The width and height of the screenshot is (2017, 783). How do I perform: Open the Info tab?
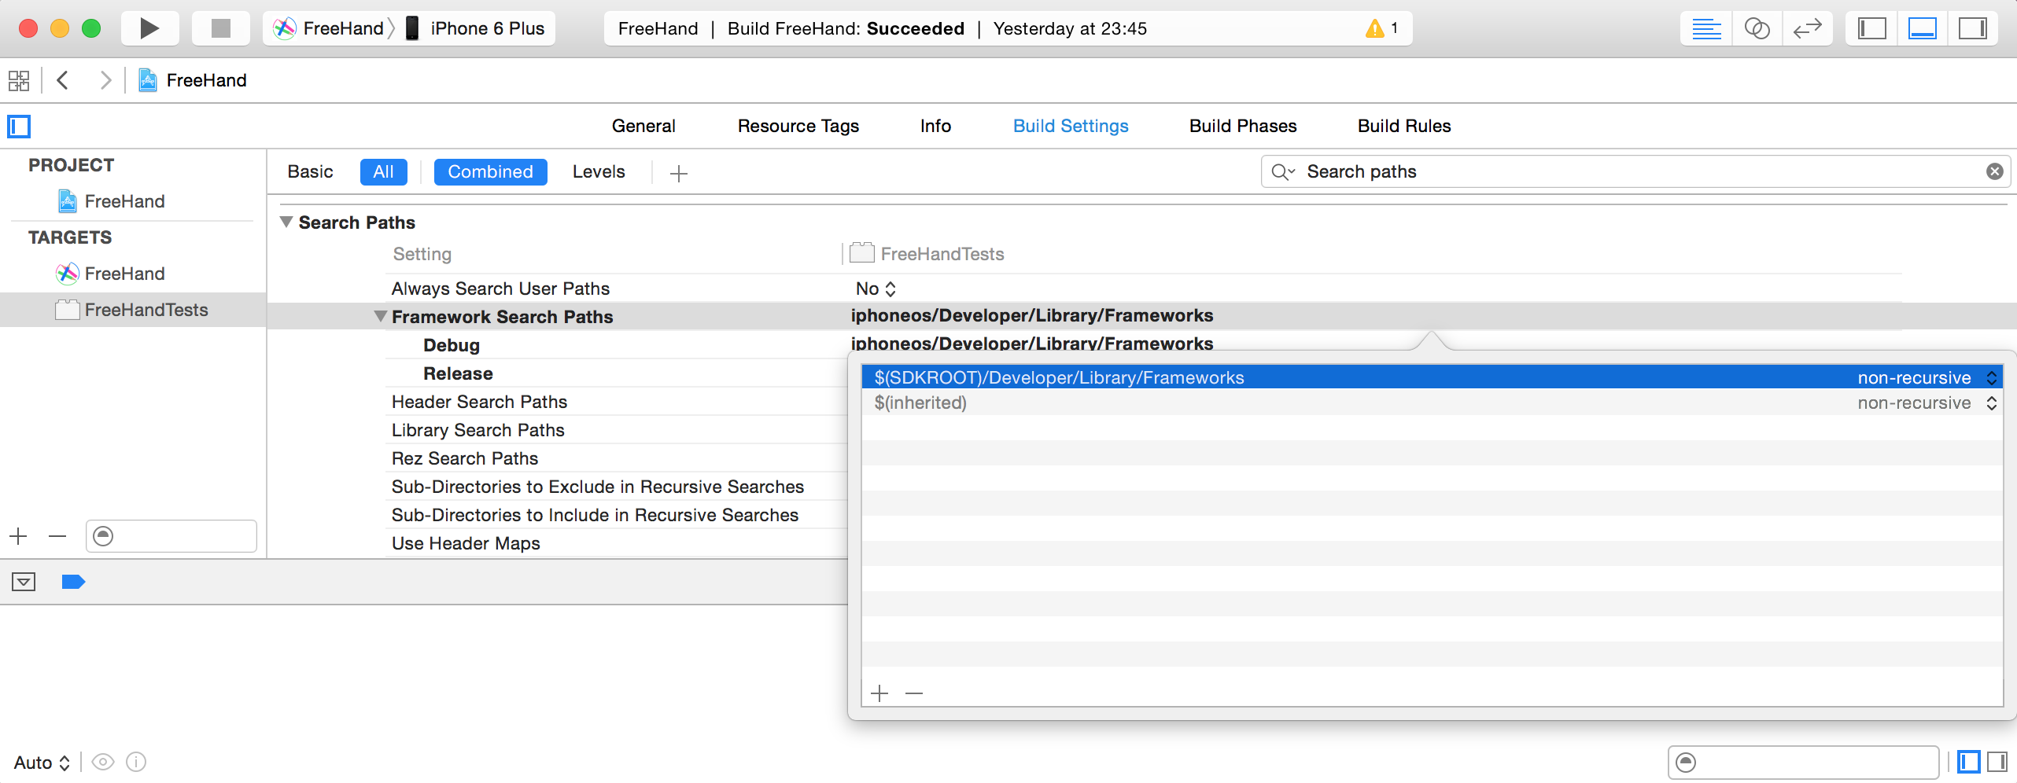tap(935, 126)
